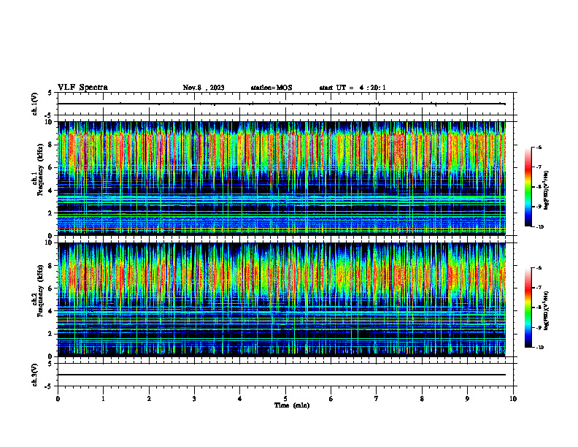Click the "6" kHz tick on ch.2 axis
Screen dimensions: 578x447
coord(51,289)
